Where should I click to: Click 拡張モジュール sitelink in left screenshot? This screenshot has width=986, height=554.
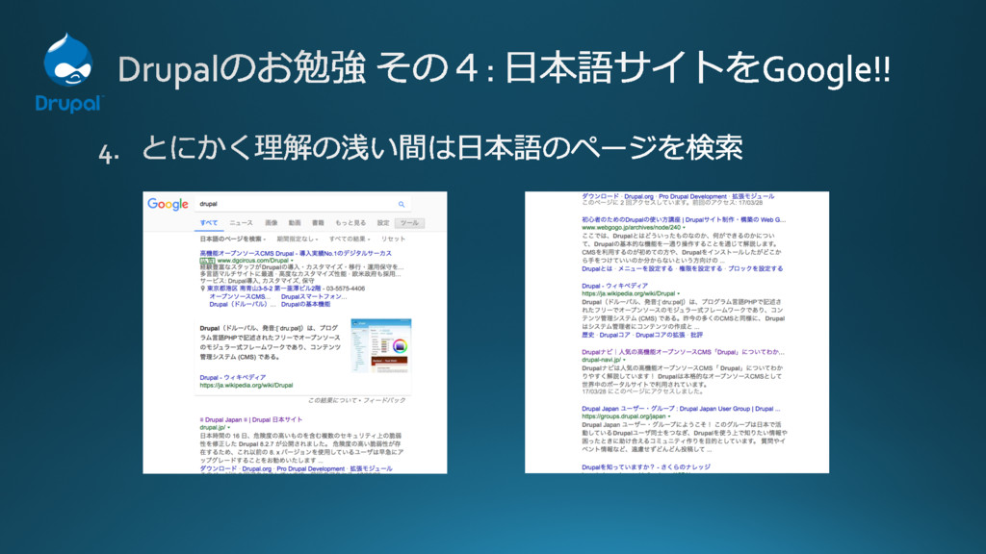click(x=371, y=468)
